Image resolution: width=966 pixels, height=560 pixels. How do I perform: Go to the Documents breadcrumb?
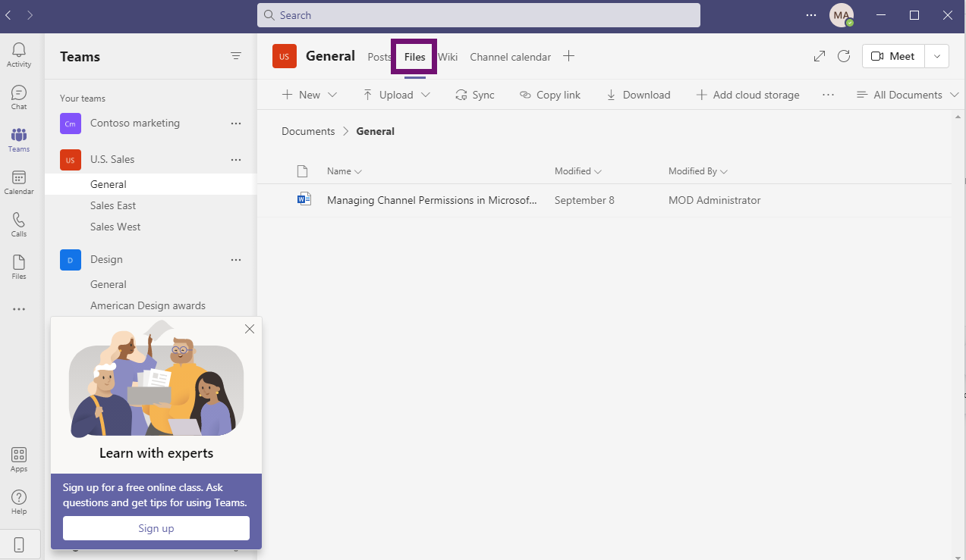coord(308,131)
